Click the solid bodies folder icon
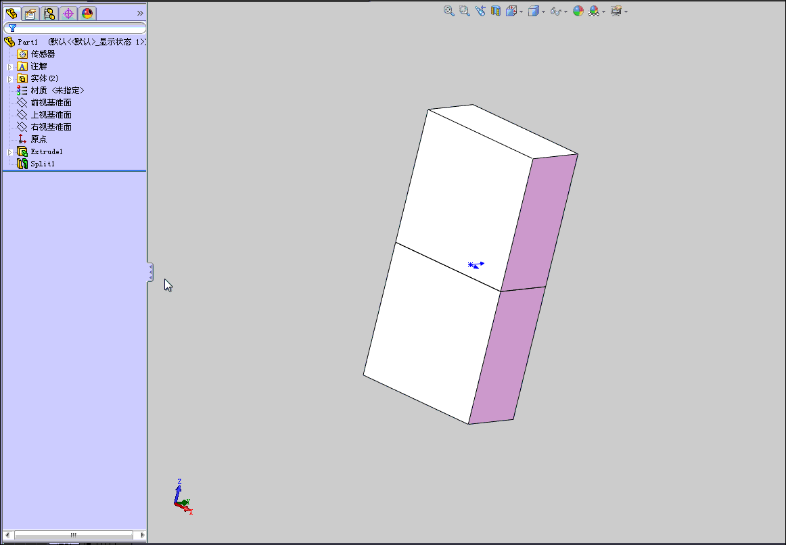 22,78
